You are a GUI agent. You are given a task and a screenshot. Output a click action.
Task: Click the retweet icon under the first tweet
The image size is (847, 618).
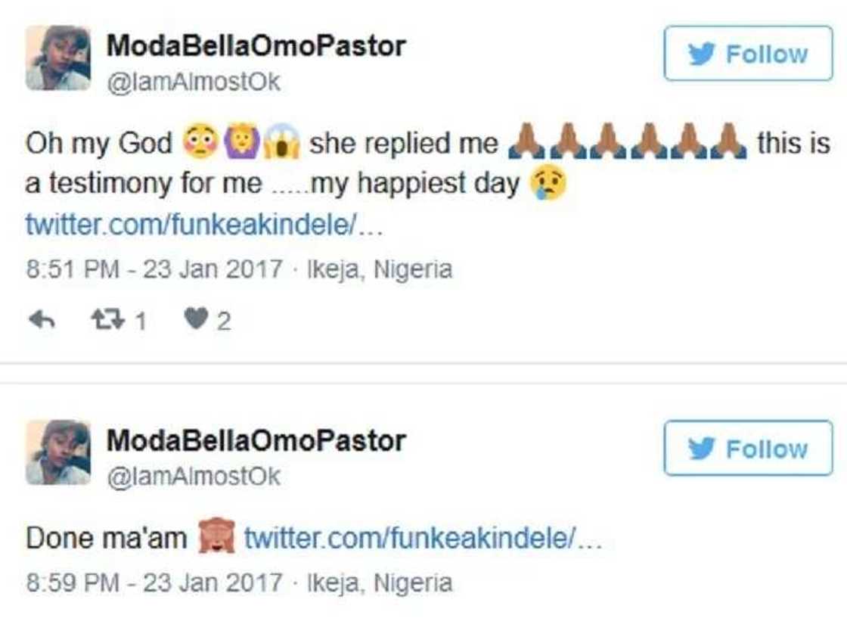106,318
